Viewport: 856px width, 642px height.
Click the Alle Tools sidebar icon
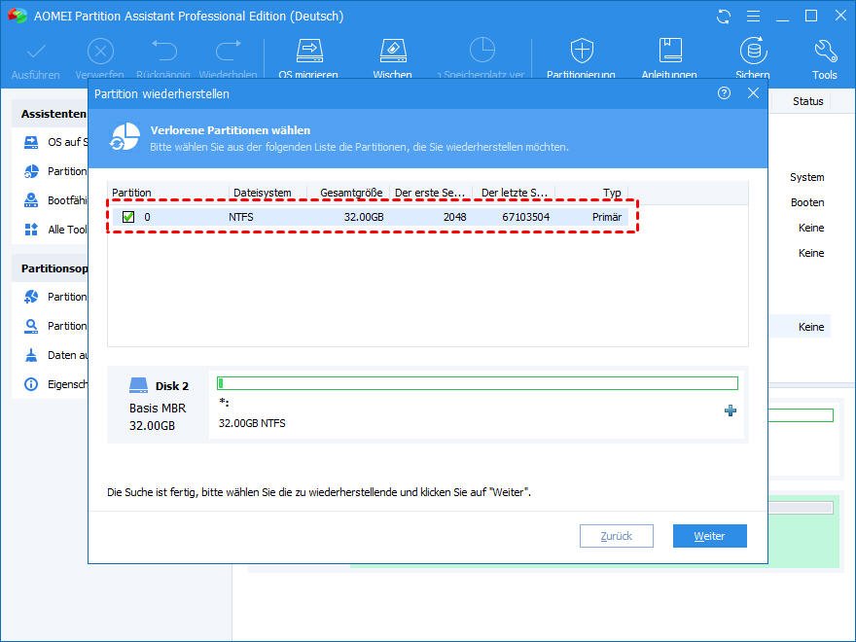(x=31, y=230)
